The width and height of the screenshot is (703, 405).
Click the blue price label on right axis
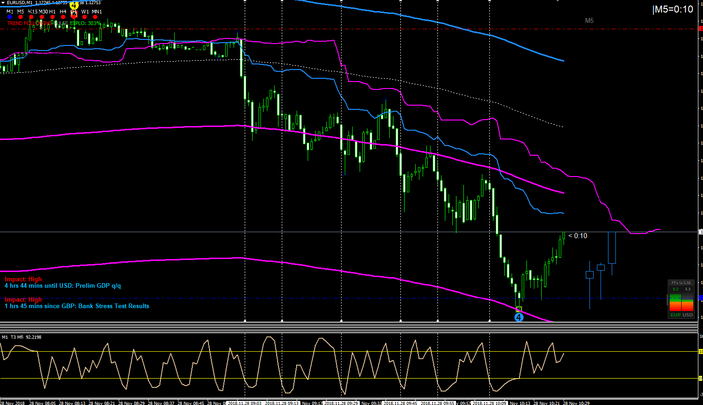pyautogui.click(x=701, y=298)
